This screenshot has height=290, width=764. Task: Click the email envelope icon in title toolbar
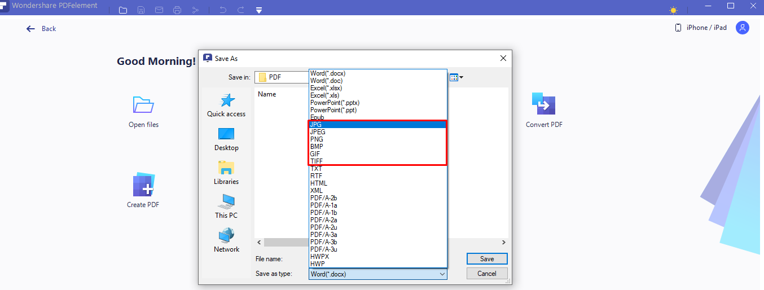[x=159, y=10]
